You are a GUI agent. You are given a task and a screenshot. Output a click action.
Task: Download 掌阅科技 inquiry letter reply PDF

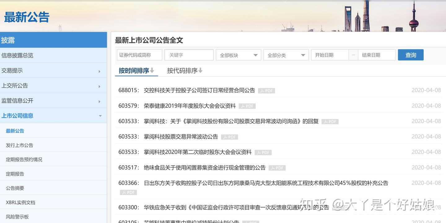(x=330, y=121)
